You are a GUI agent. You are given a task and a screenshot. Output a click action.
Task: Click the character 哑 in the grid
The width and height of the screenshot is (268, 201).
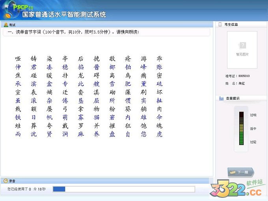click(x=18, y=59)
